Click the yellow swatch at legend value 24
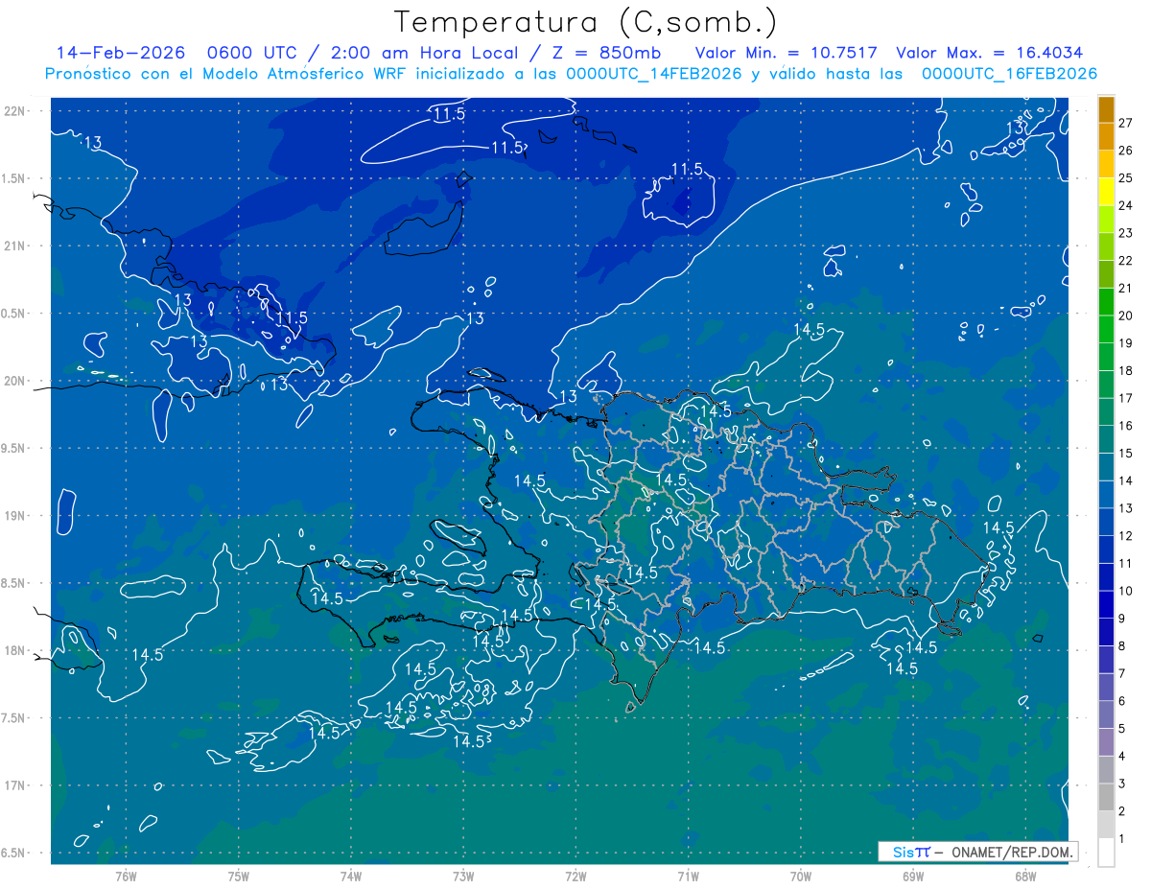The image size is (1151, 889). click(x=1106, y=192)
